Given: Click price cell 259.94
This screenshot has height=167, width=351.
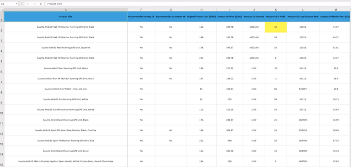Looking at the screenshot, I should pos(230,89).
